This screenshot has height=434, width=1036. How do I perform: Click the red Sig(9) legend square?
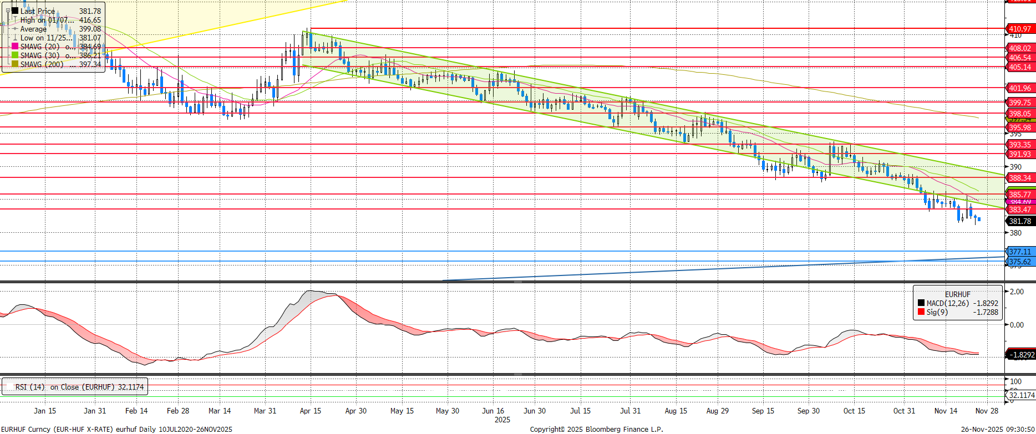(x=921, y=312)
